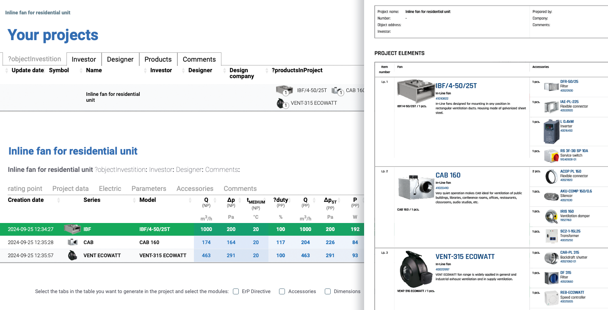Viewport: 608px width, 310px height.
Task: Click the AKU-COMP 160/0.6 silencer image
Action: click(x=551, y=196)
